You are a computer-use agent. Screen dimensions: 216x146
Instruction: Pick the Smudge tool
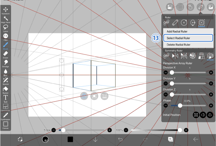6,63
